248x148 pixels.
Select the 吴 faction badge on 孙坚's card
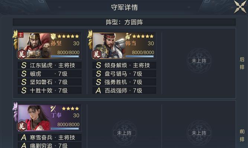tap(22, 54)
